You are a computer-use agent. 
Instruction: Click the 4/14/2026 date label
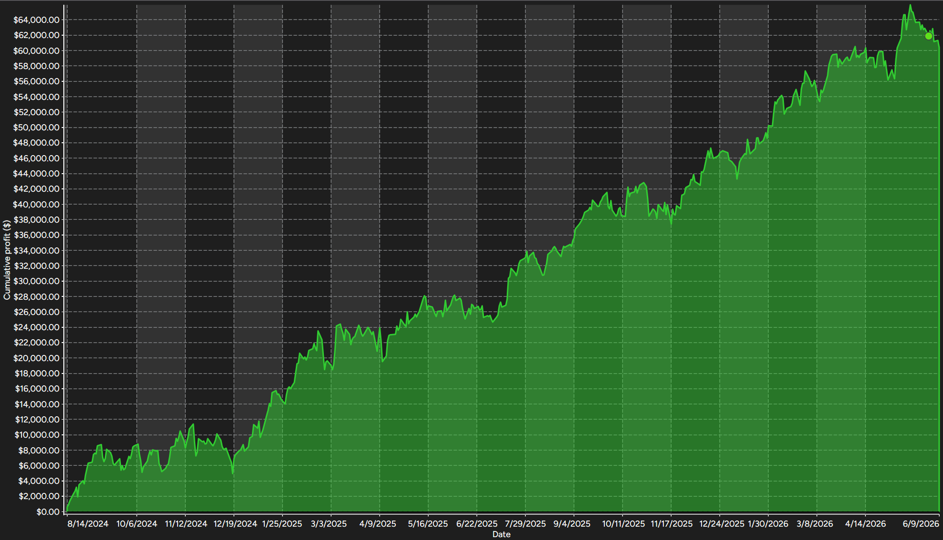pos(865,524)
